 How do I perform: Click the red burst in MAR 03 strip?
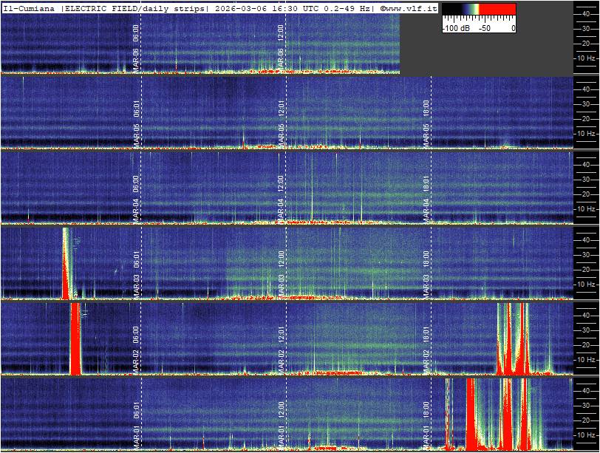tap(67, 266)
